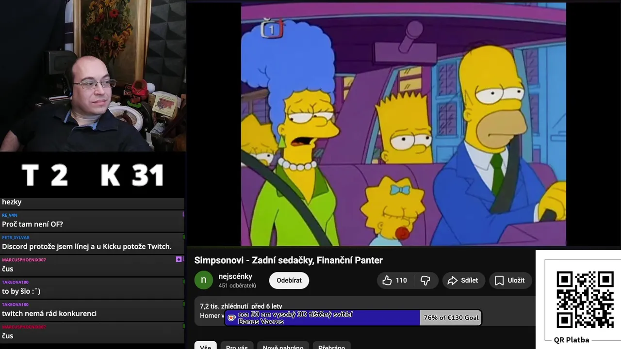Image resolution: width=621 pixels, height=349 pixels.
Task: Dislike the video with thumbs-down icon
Action: click(x=425, y=280)
